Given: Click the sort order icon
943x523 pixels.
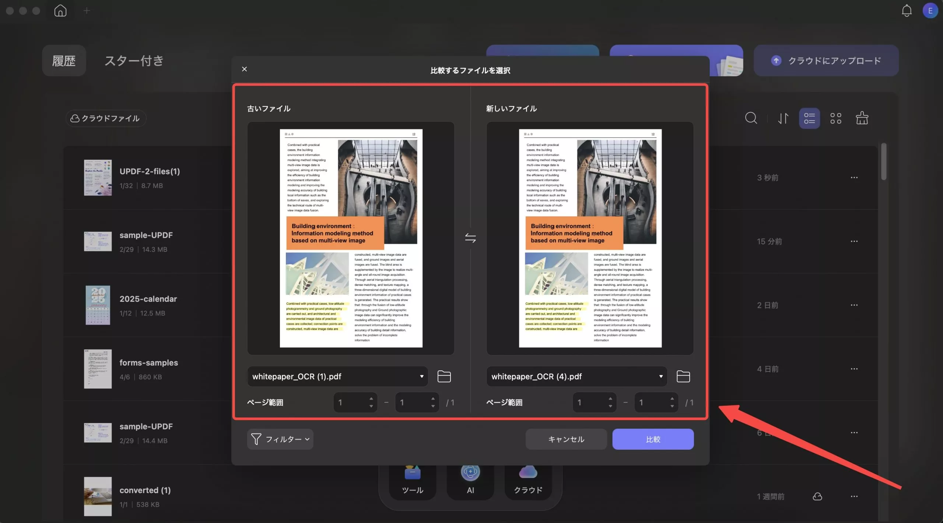Looking at the screenshot, I should tap(783, 118).
